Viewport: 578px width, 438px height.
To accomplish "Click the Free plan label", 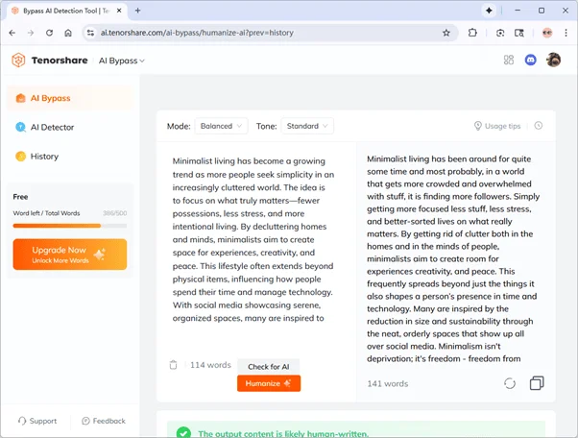I will point(20,197).
